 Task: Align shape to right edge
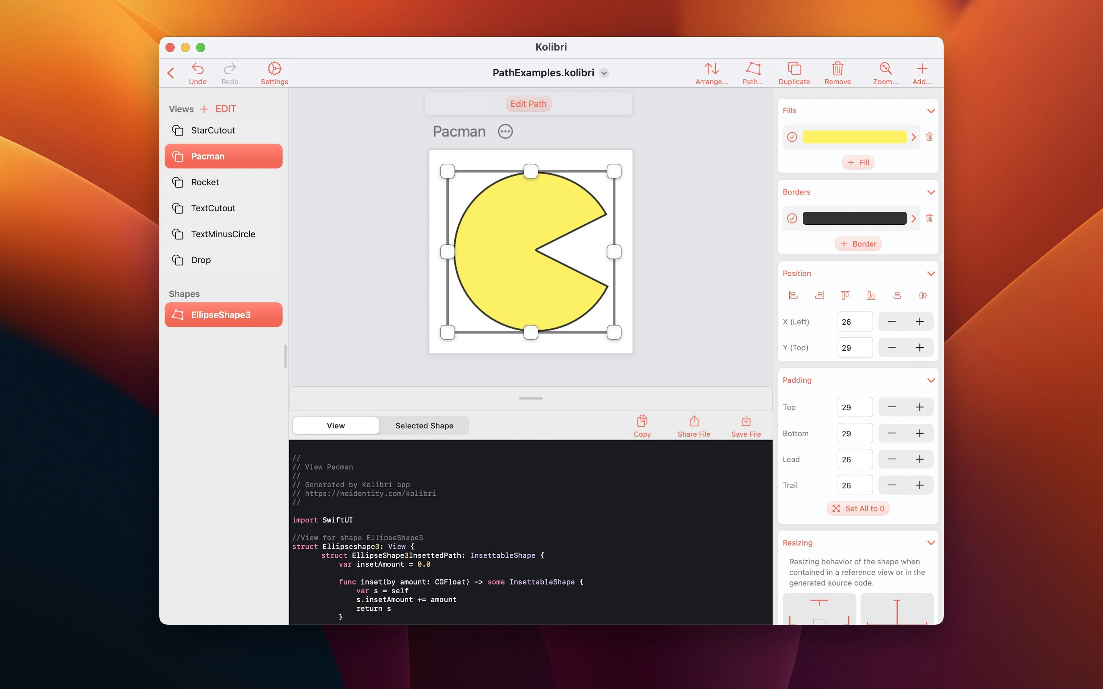pyautogui.click(x=819, y=295)
